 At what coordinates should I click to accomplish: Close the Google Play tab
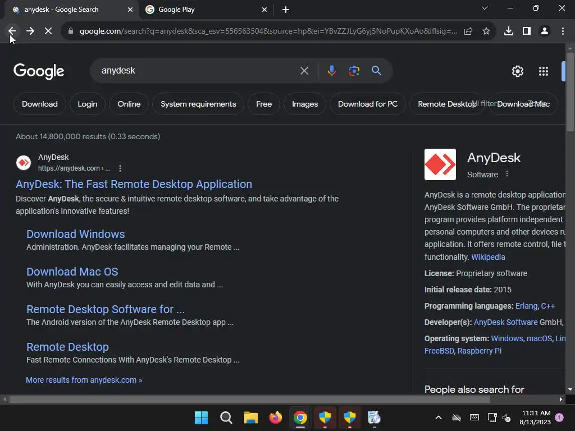pyautogui.click(x=264, y=10)
